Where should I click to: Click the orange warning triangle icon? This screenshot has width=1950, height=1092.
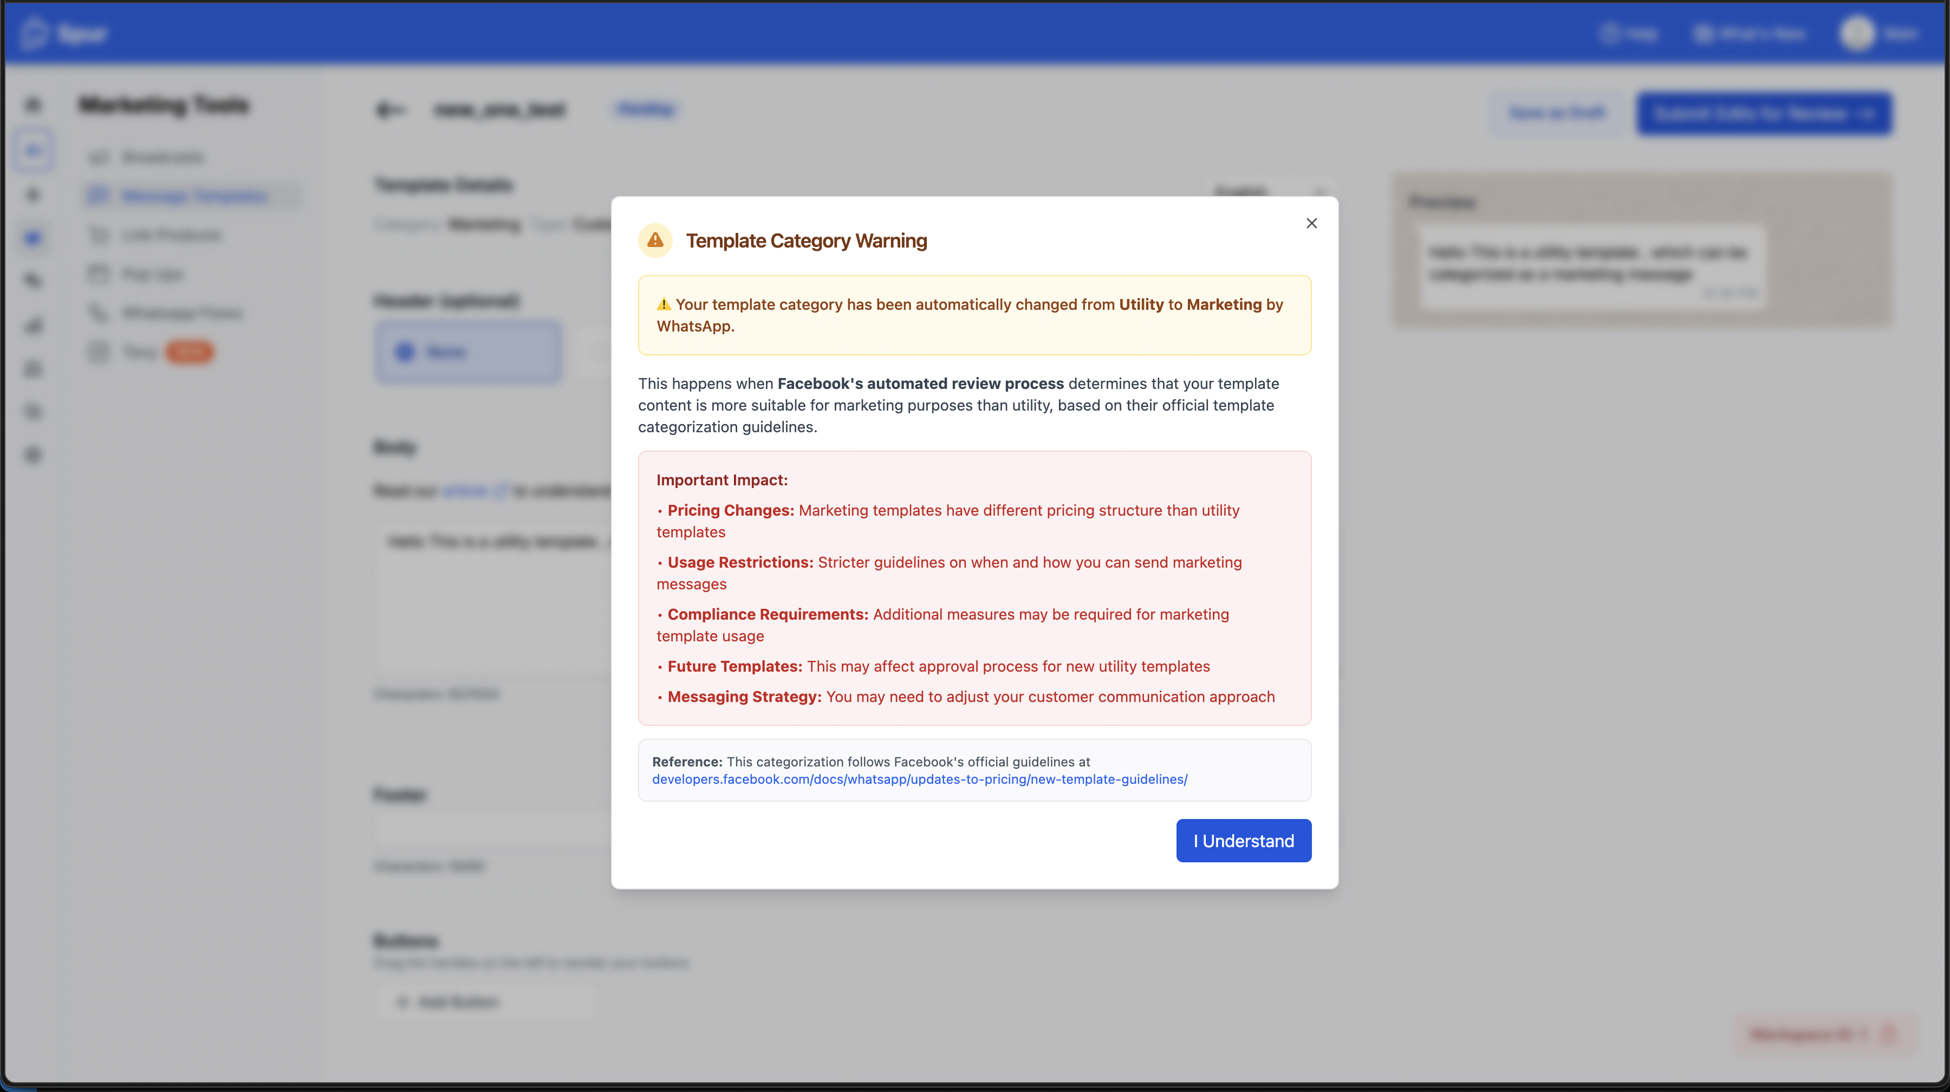(x=655, y=240)
